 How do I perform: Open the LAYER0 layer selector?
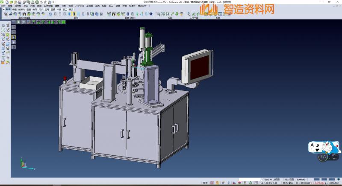click(301, 179)
